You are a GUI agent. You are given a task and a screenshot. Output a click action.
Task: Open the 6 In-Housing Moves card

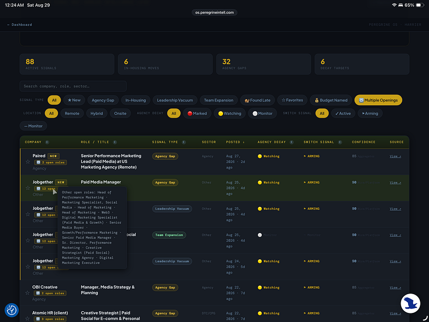click(x=165, y=64)
